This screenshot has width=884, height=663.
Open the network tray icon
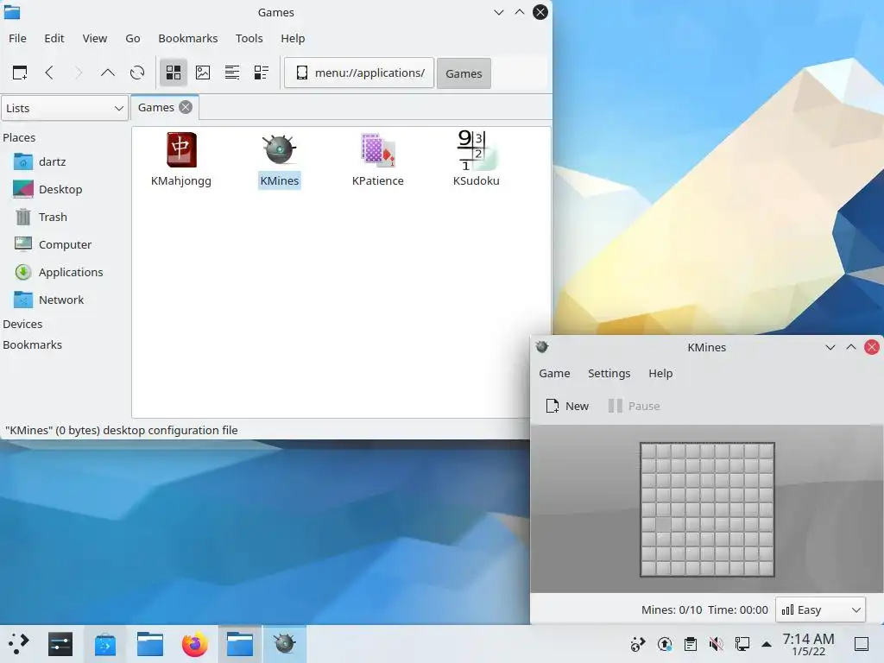[742, 644]
